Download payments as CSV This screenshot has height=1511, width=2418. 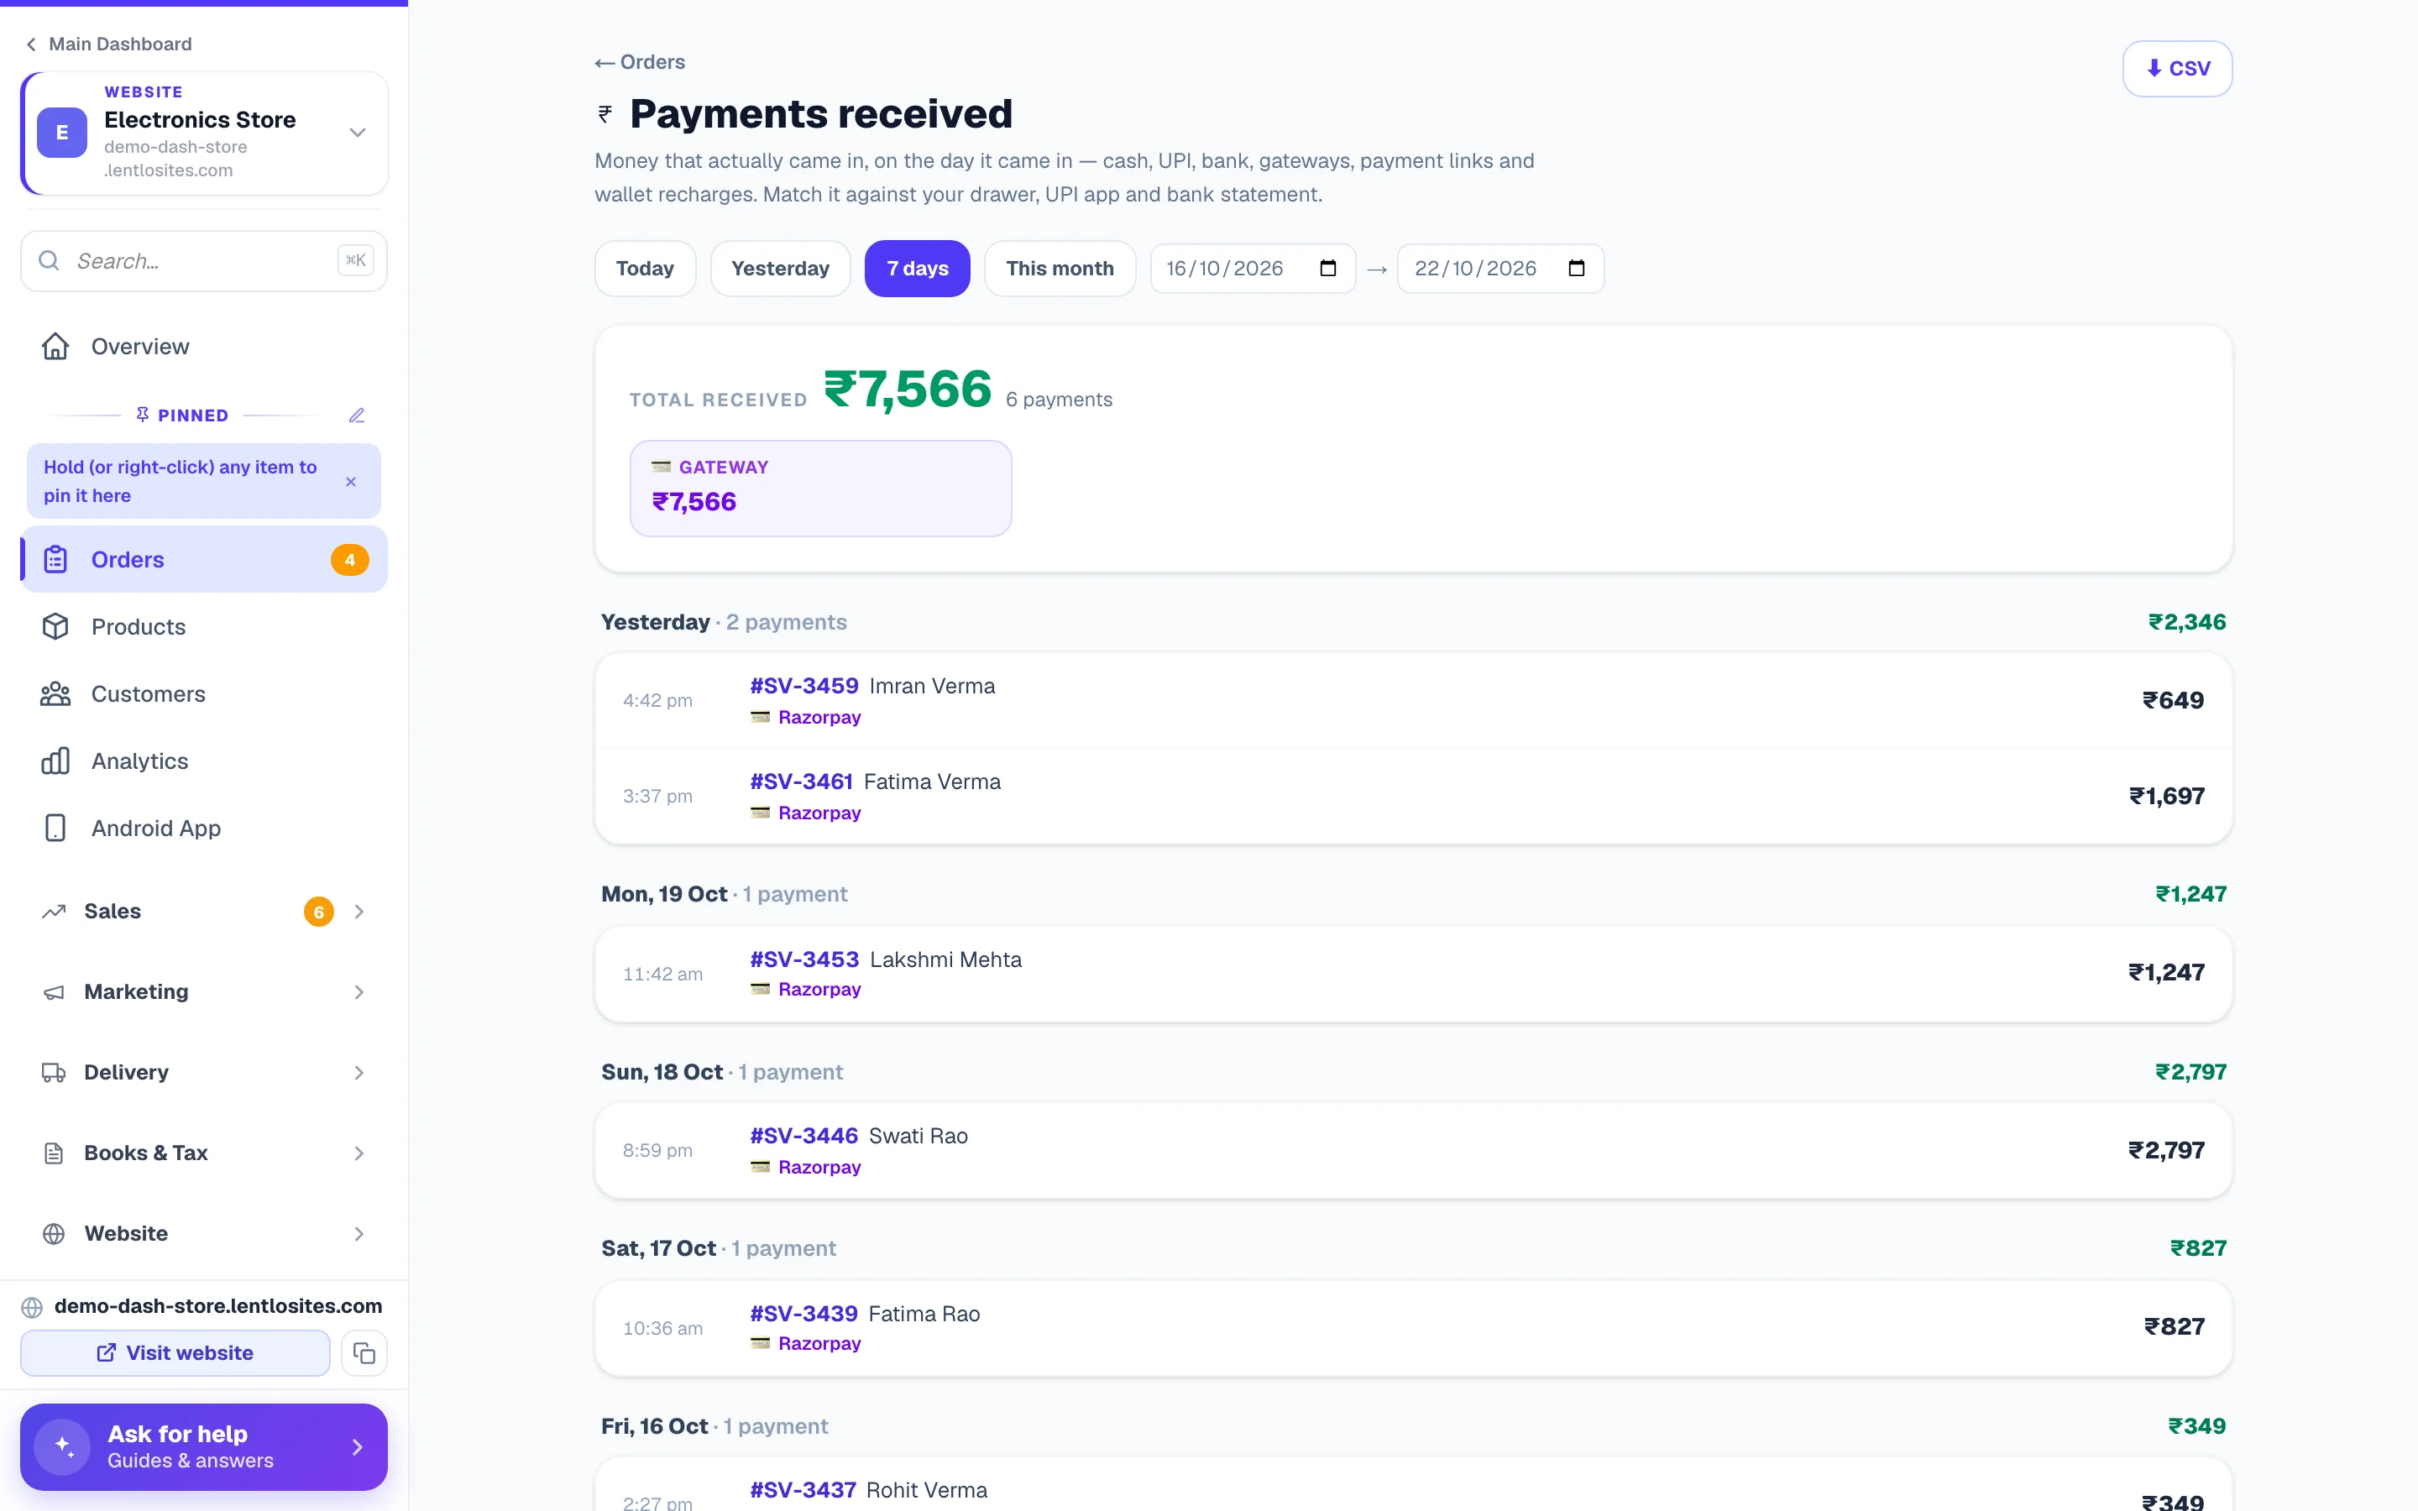[x=2177, y=68]
